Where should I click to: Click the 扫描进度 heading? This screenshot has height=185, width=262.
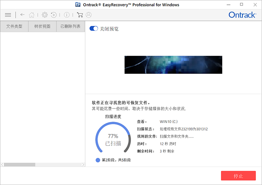click(x=113, y=116)
